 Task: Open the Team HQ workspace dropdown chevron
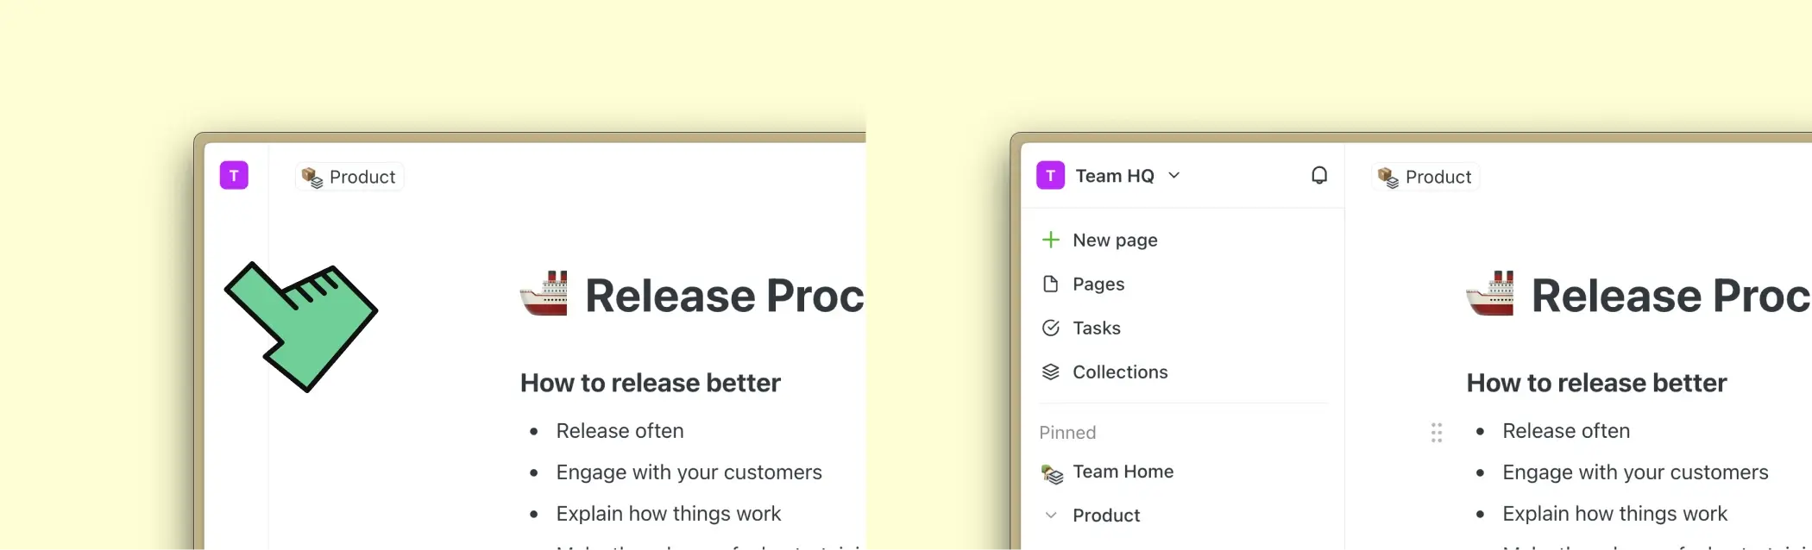1174,176
